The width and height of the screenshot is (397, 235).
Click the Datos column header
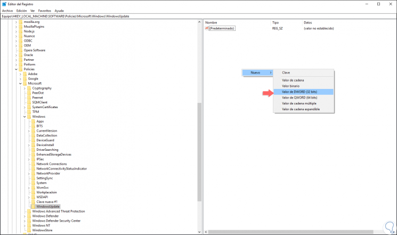[308, 22]
